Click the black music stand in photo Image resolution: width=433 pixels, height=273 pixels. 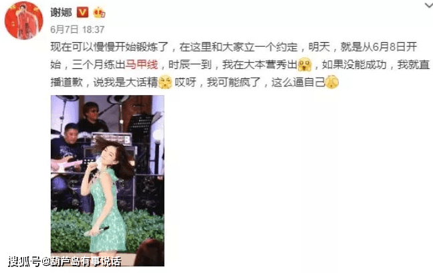pos(140,124)
